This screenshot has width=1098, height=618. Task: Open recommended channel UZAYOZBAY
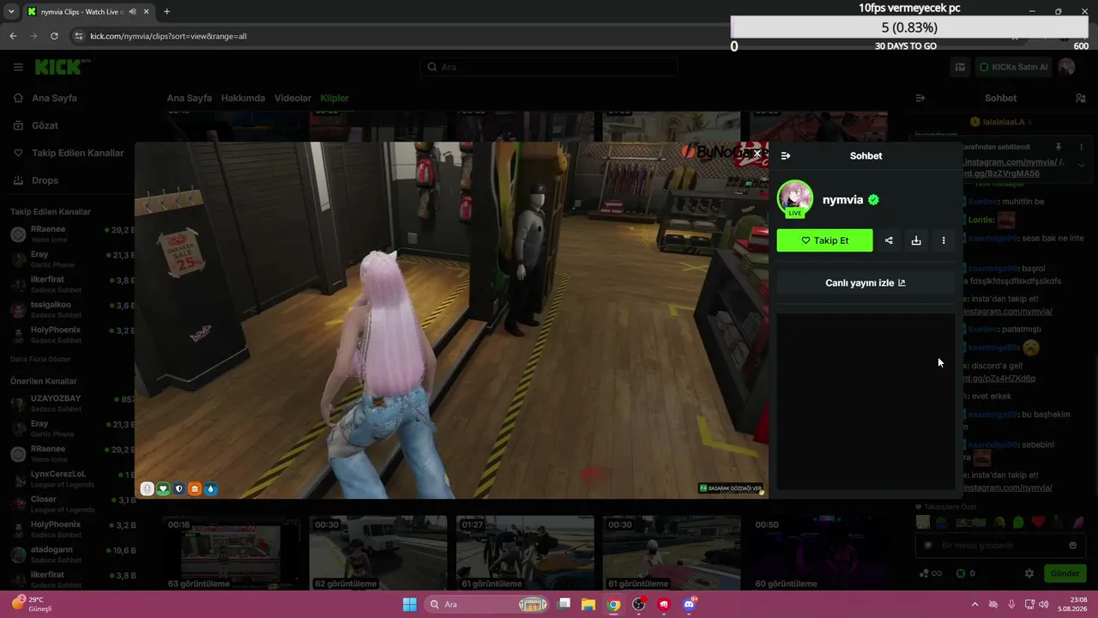pos(70,403)
